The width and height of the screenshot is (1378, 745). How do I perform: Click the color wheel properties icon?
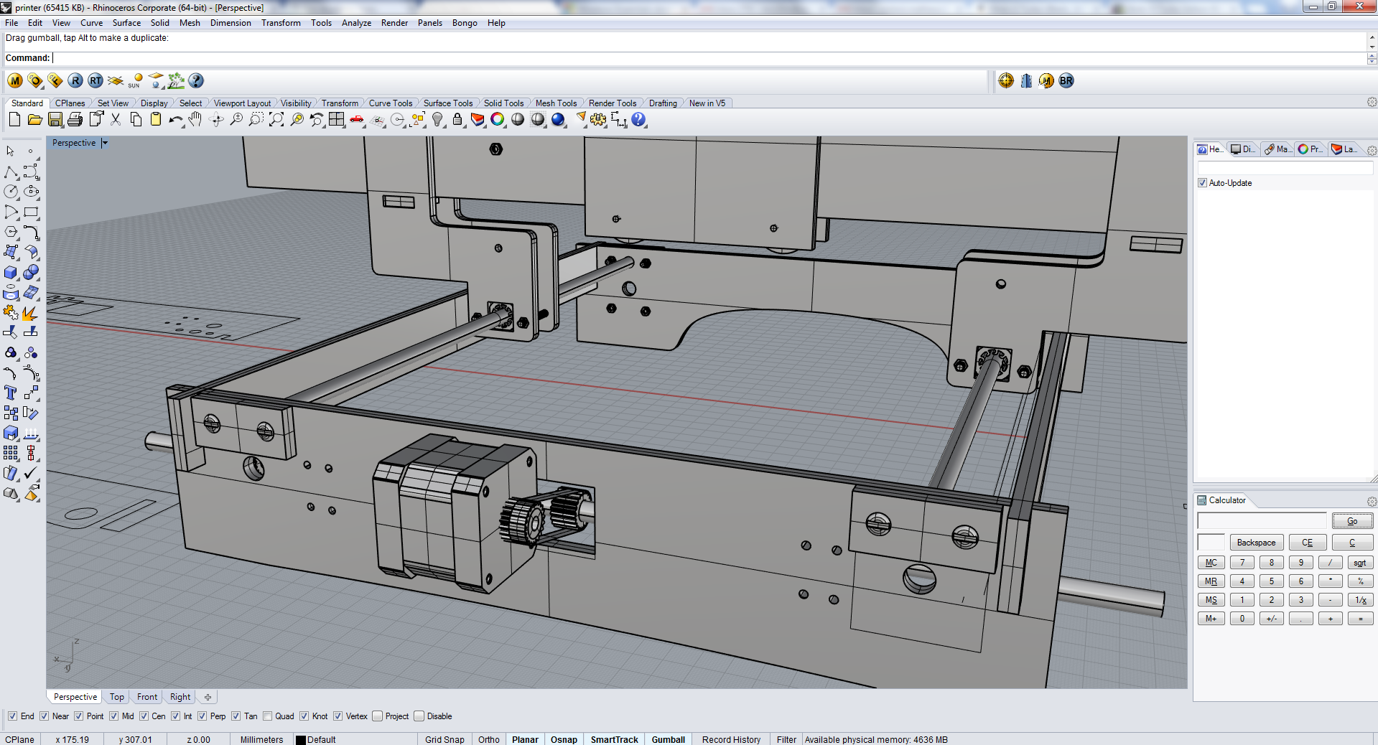(498, 120)
